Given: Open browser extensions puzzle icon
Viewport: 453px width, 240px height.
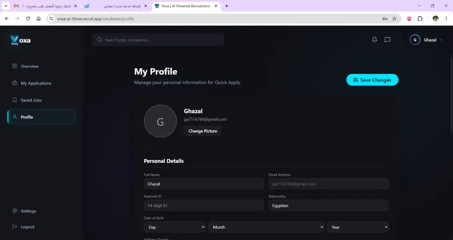Looking at the screenshot, I should pyautogui.click(x=420, y=19).
